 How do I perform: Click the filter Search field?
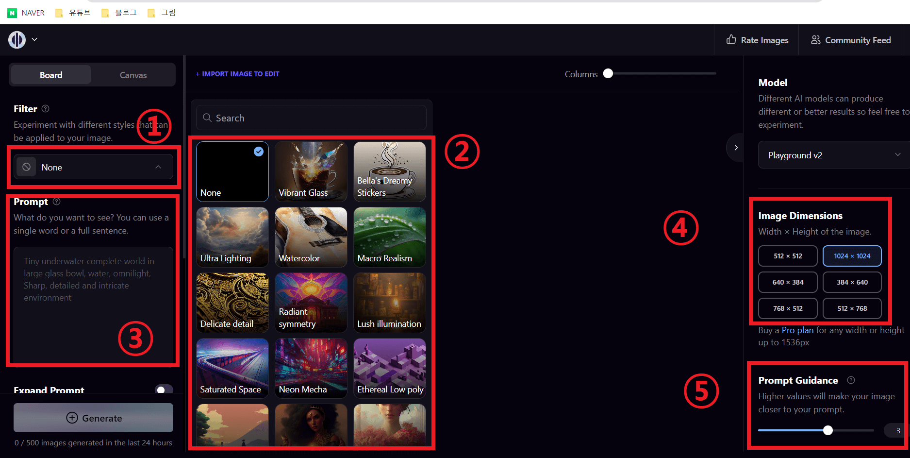311,118
